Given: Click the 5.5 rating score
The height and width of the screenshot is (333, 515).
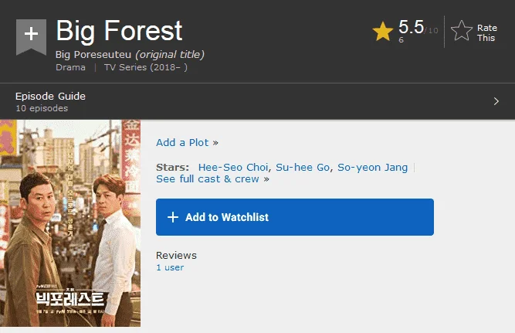Looking at the screenshot, I should click(x=411, y=27).
